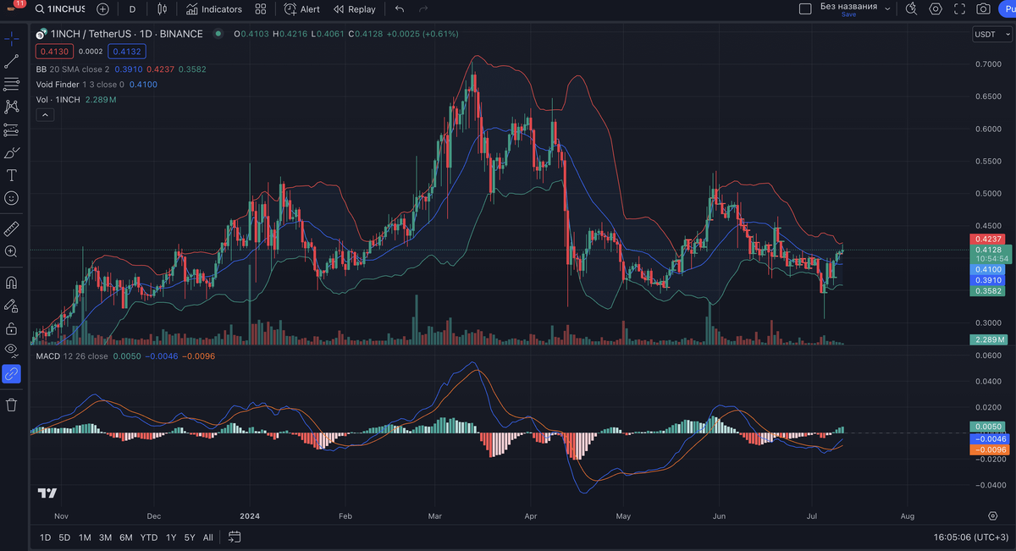Click the TradingView logo on chart
Screen dimensions: 1016x551
[47, 493]
